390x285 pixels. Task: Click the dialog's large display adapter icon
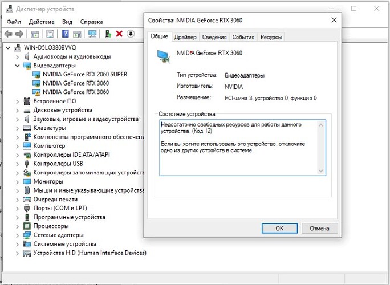tap(164, 56)
